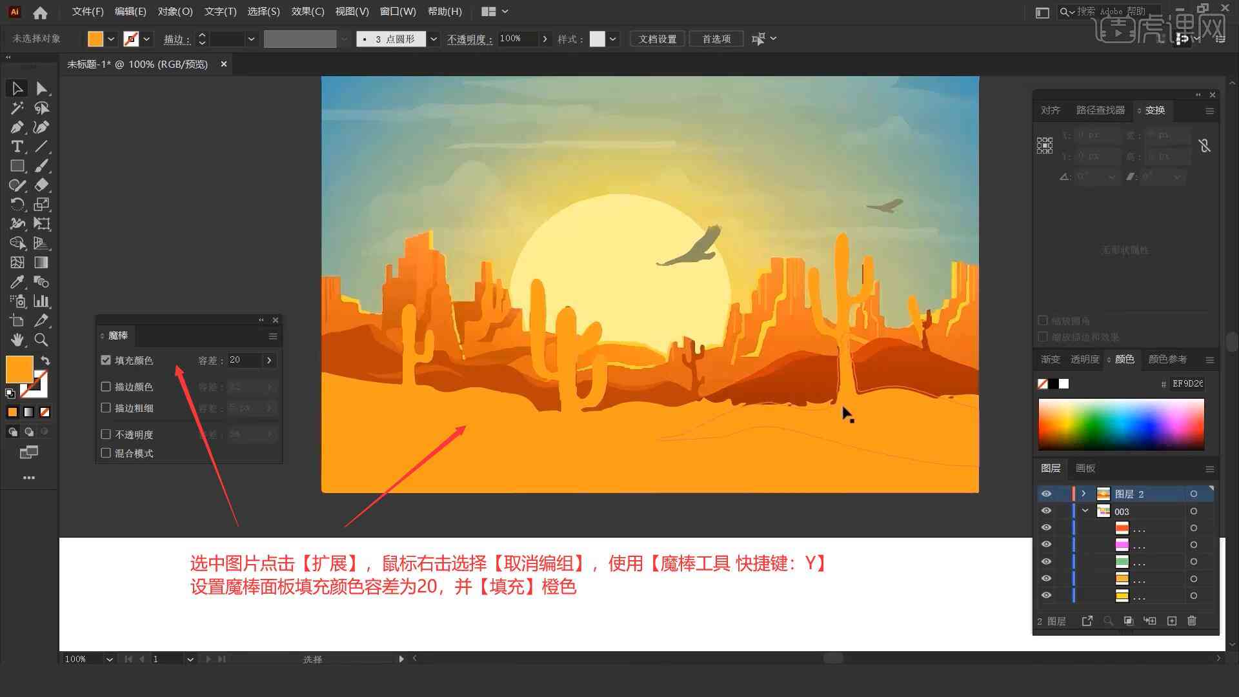Enable 不透明度 checkbox in Magic Wand
This screenshot has width=1239, height=697.
pyautogui.click(x=106, y=434)
